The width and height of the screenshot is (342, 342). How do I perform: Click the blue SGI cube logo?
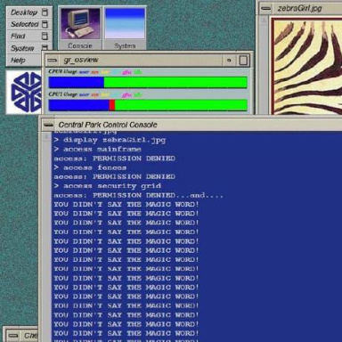tap(27, 92)
